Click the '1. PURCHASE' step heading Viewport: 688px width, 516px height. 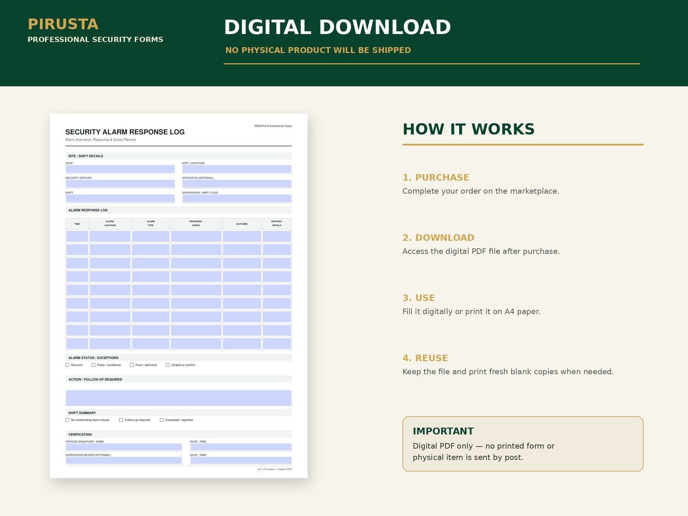(x=436, y=178)
